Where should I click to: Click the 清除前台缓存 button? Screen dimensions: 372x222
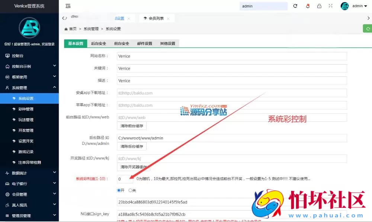tap(132, 126)
